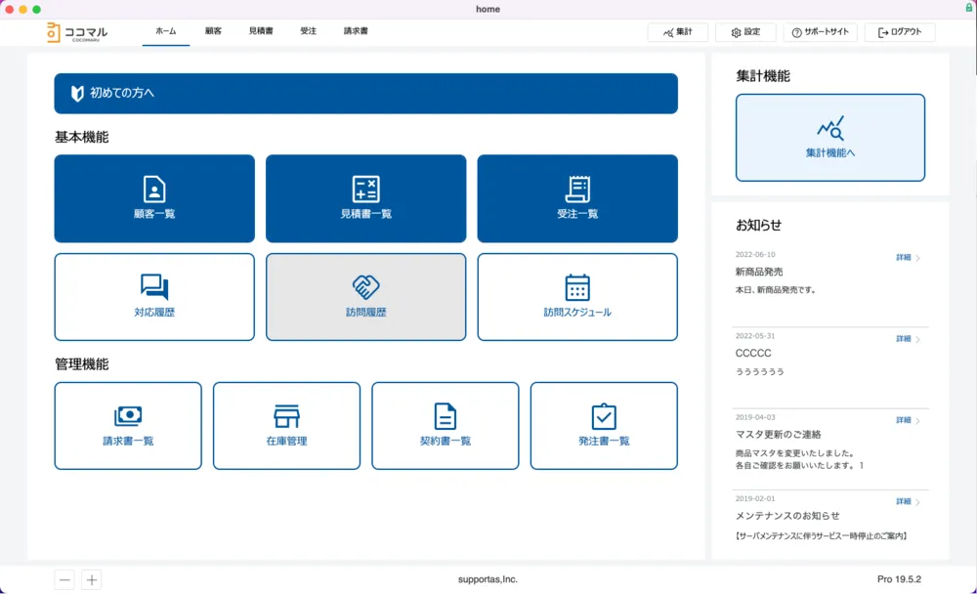
Task: Open 訪問スケジュール calendar tile
Action: click(x=576, y=297)
